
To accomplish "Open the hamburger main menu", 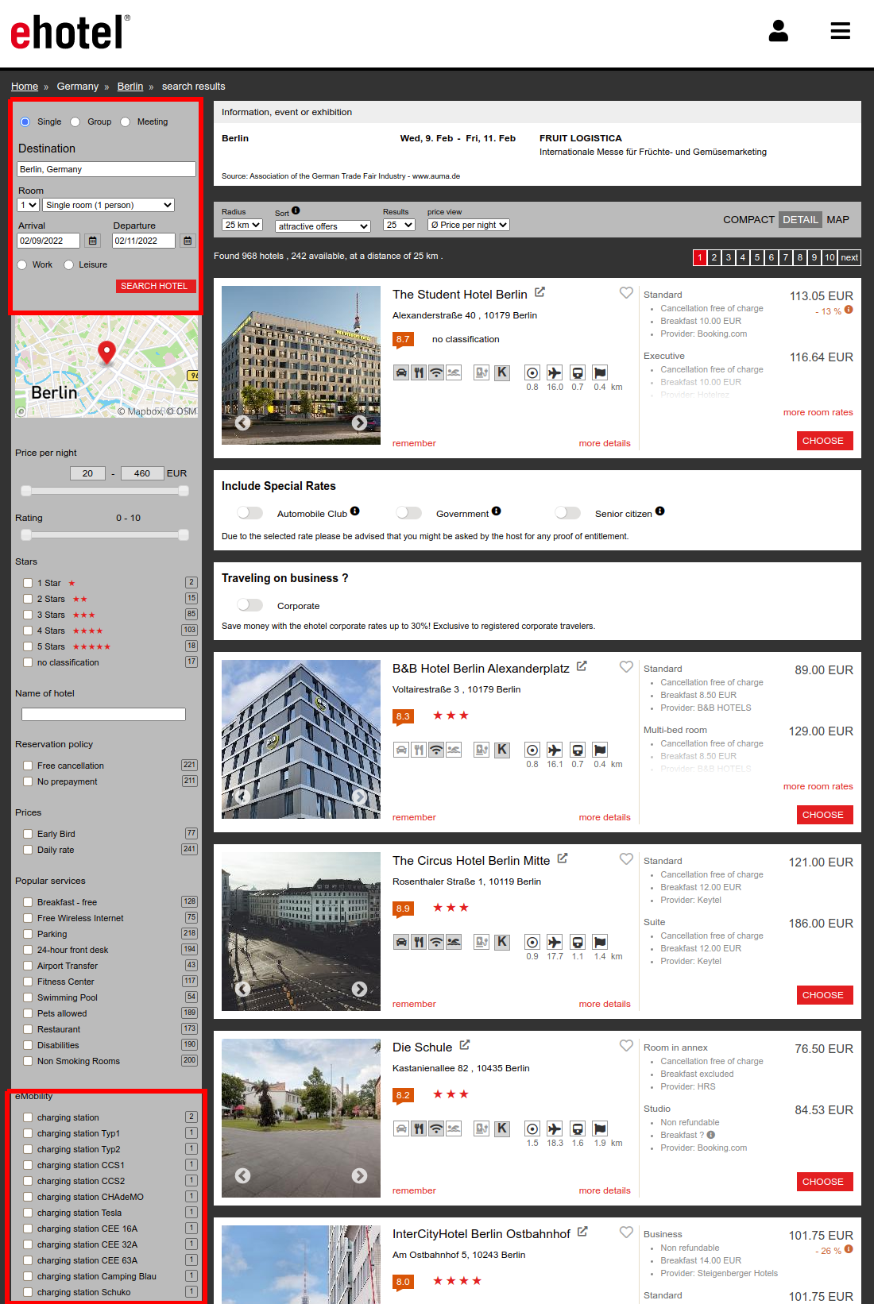I will point(841,31).
